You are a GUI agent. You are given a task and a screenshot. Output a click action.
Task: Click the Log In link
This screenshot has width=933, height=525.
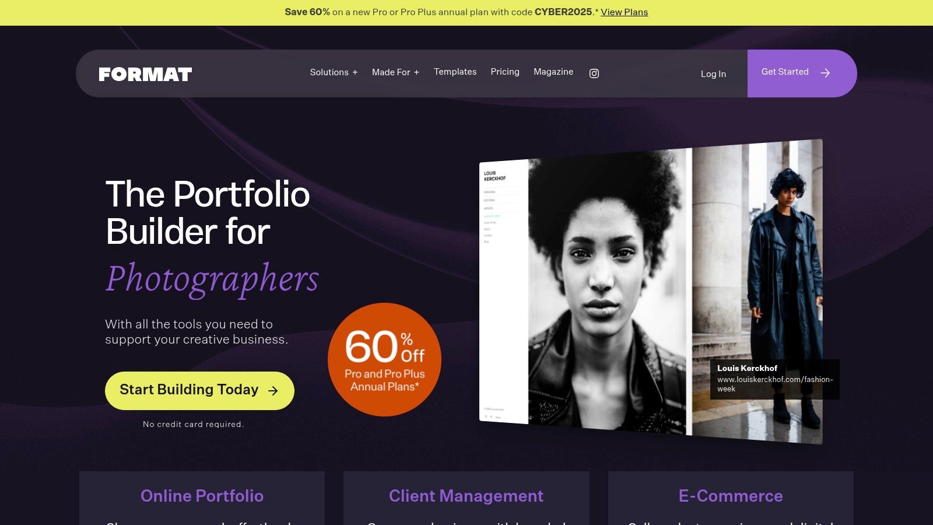(x=713, y=74)
